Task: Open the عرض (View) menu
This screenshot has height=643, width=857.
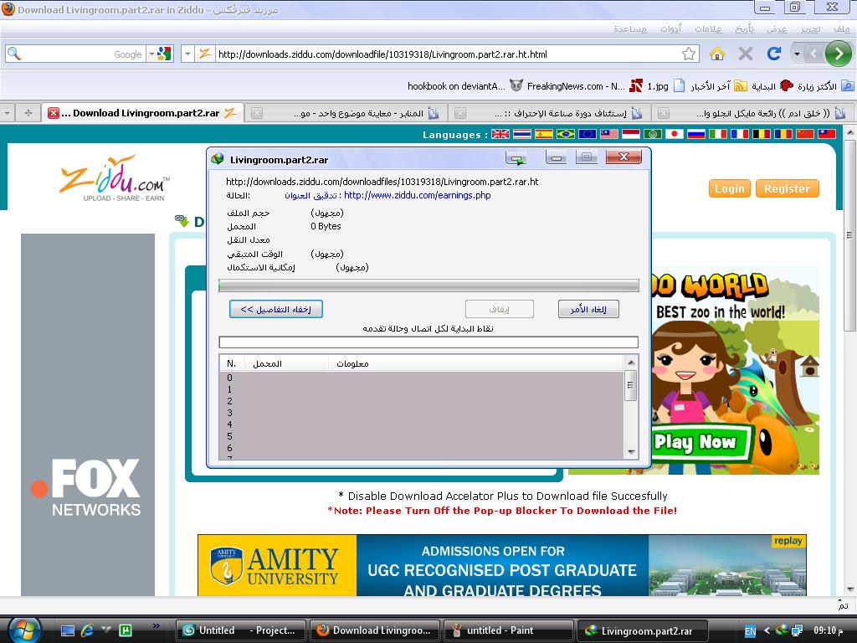Action: tap(777, 28)
